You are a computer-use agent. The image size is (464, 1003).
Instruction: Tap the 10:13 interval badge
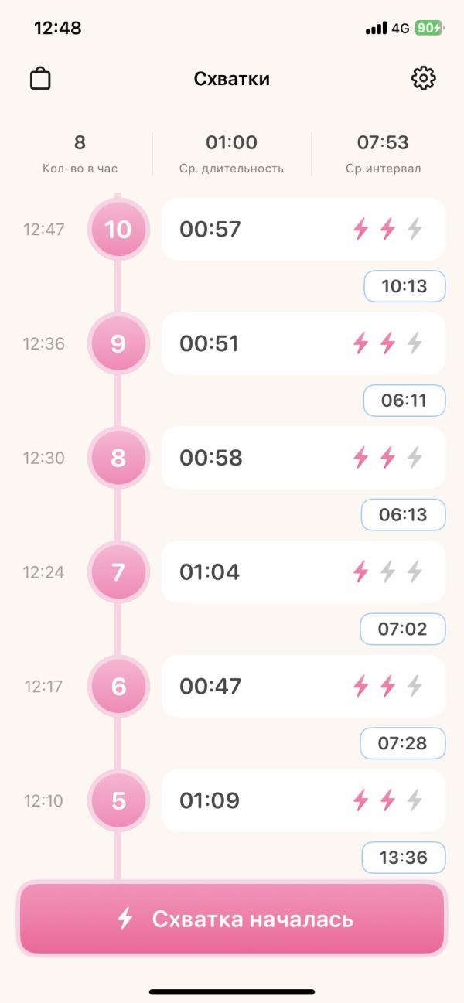click(404, 286)
